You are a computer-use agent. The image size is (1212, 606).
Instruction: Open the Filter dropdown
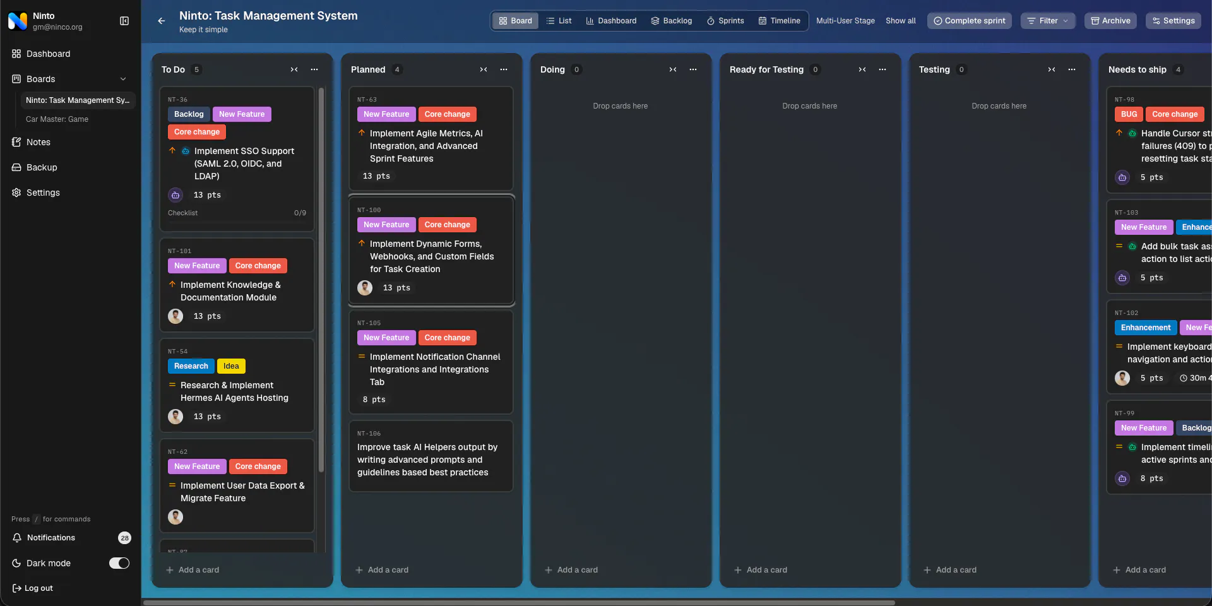coord(1048,21)
